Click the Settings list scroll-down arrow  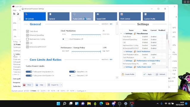click(x=167, y=67)
